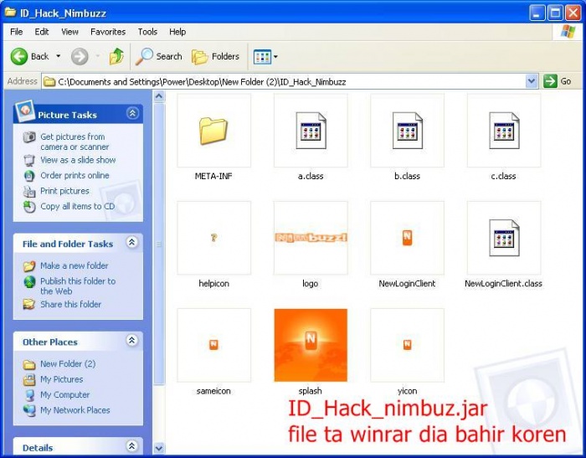The width and height of the screenshot is (586, 458).
Task: Select the orange splash image thumbnail
Action: coord(311,345)
